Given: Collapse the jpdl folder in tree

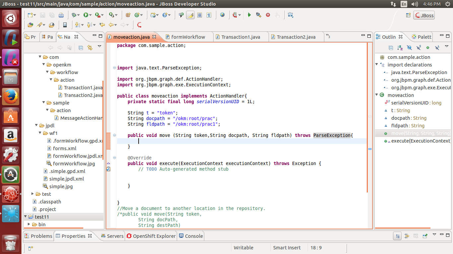Looking at the screenshot, I should (x=36, y=126).
